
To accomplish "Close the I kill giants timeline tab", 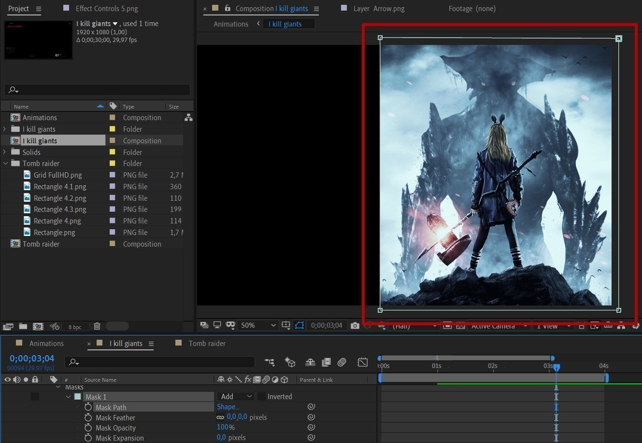I will [x=89, y=344].
